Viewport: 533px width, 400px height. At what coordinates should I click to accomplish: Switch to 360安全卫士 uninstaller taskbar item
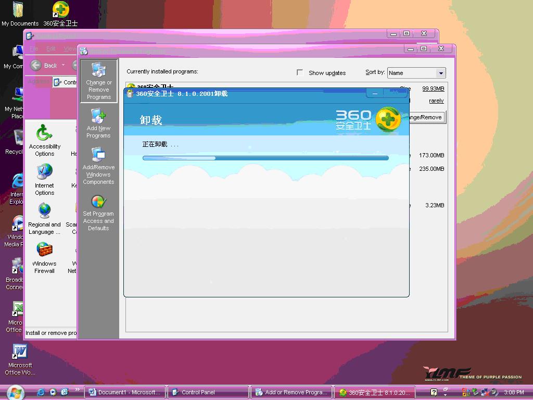375,392
